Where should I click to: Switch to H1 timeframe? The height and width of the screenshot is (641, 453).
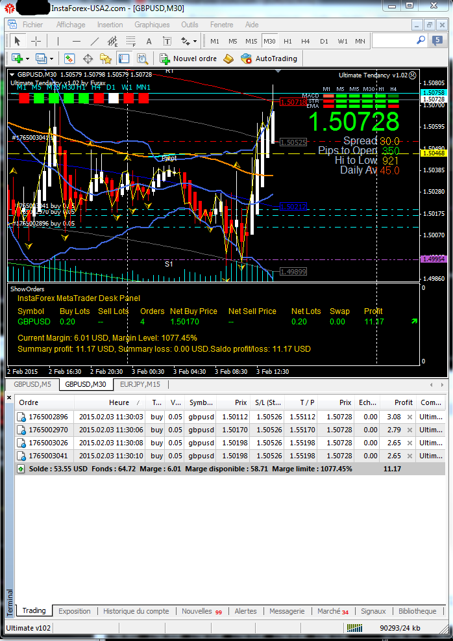[288, 42]
